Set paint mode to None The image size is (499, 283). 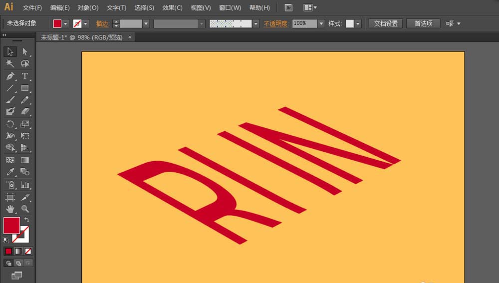click(28, 252)
